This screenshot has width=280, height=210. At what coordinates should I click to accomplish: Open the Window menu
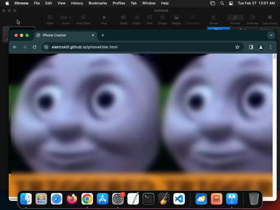[149, 3]
